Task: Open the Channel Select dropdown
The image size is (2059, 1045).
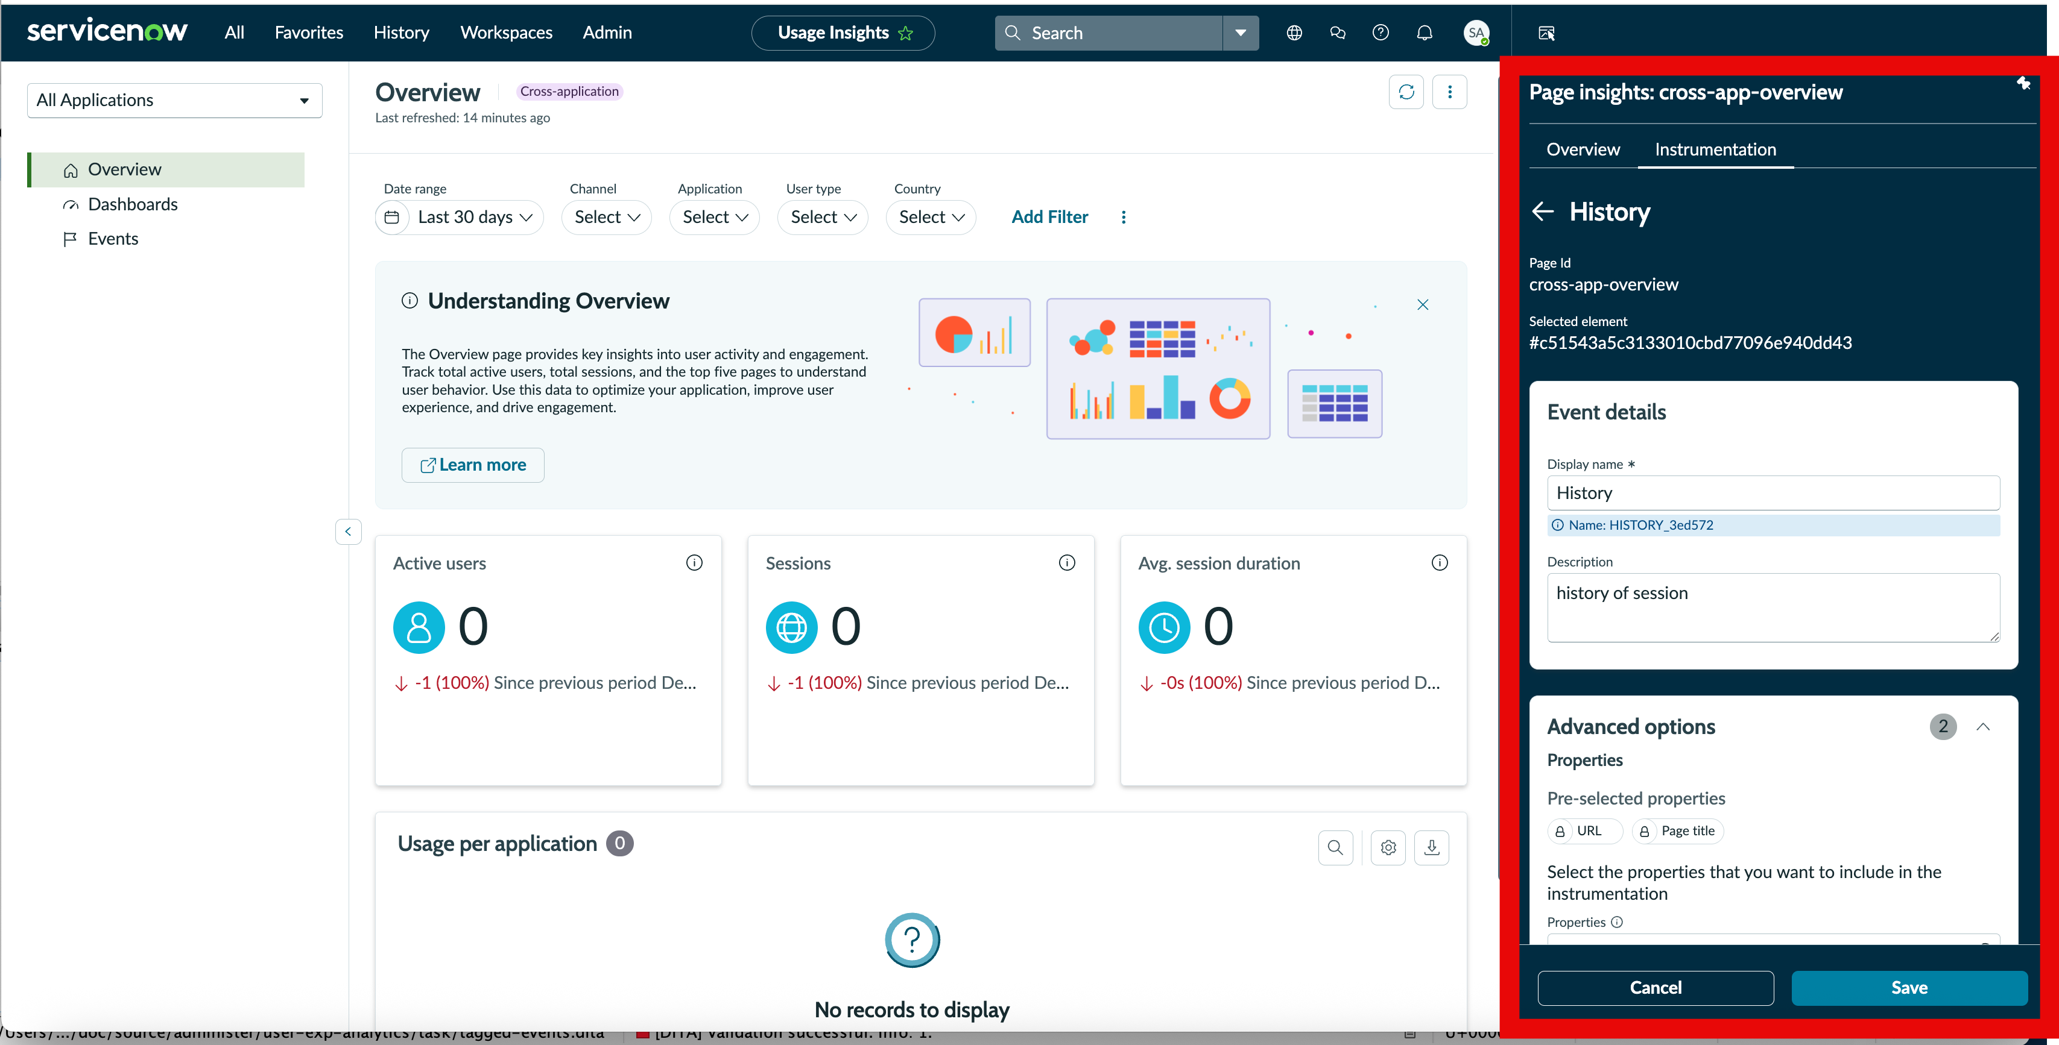Action: 607,216
